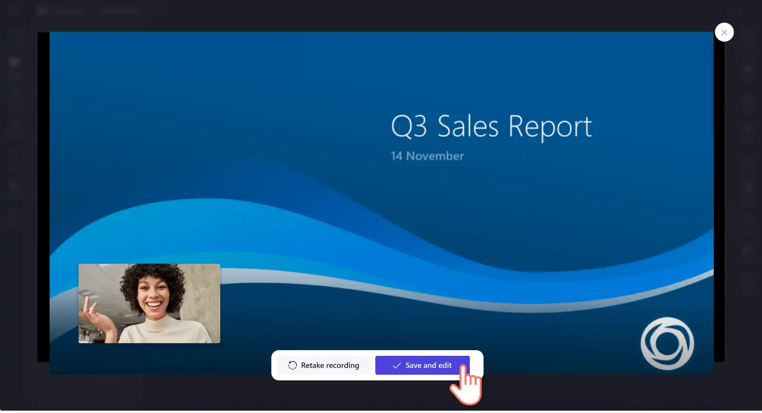The width and height of the screenshot is (762, 413).
Task: Click the circular swirl logo on slide
Action: [x=667, y=344]
